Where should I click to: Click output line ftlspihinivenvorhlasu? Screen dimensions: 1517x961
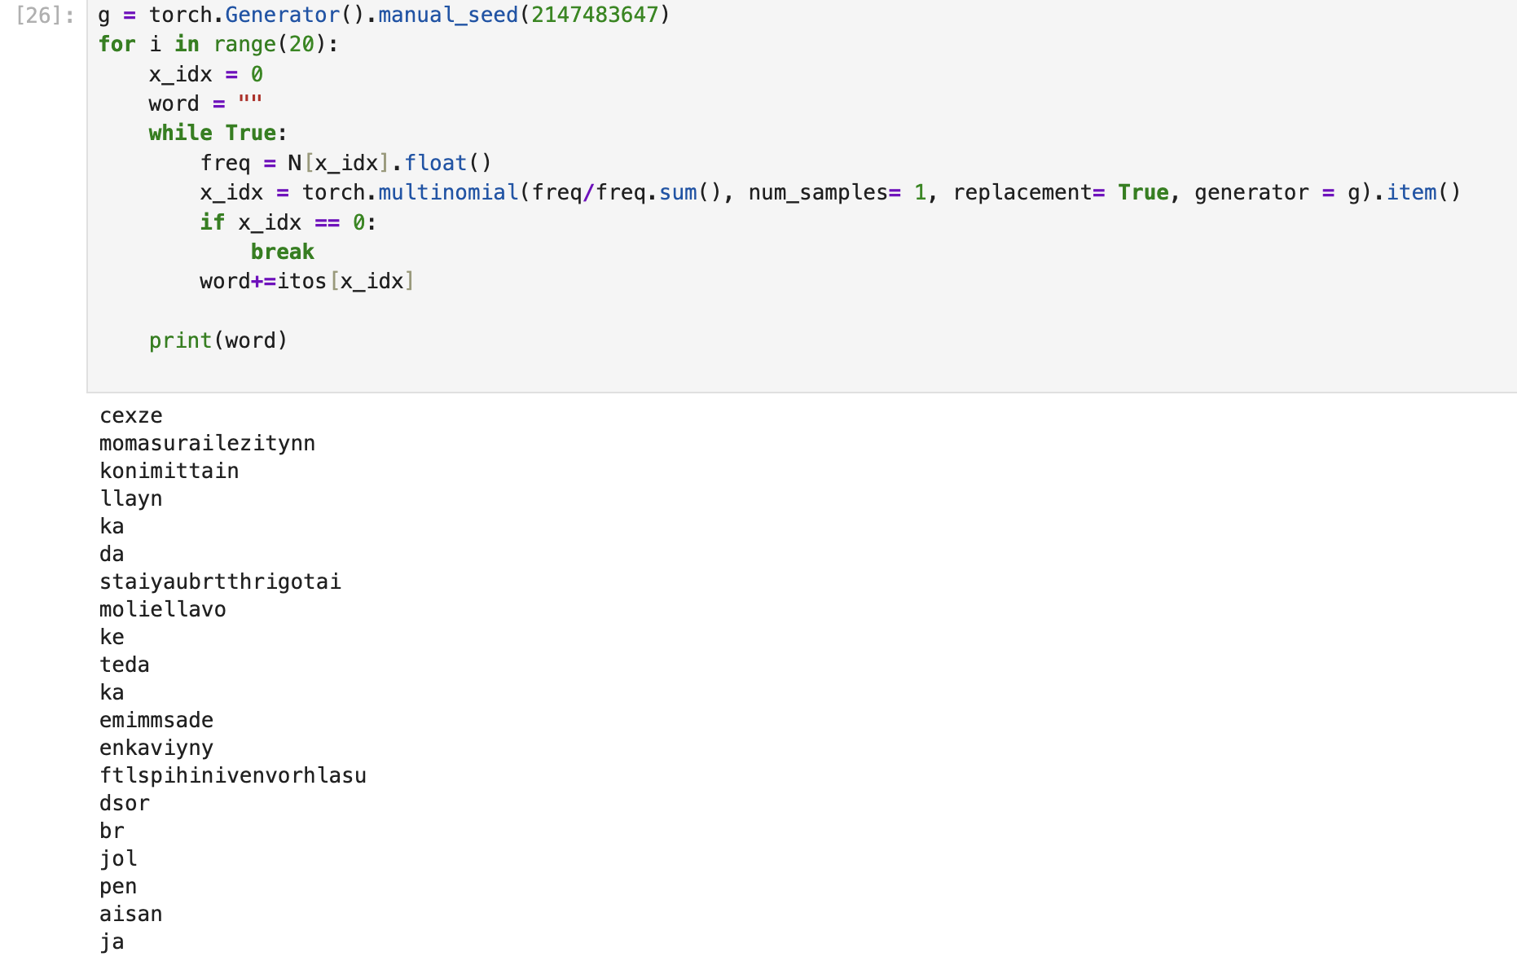click(232, 776)
